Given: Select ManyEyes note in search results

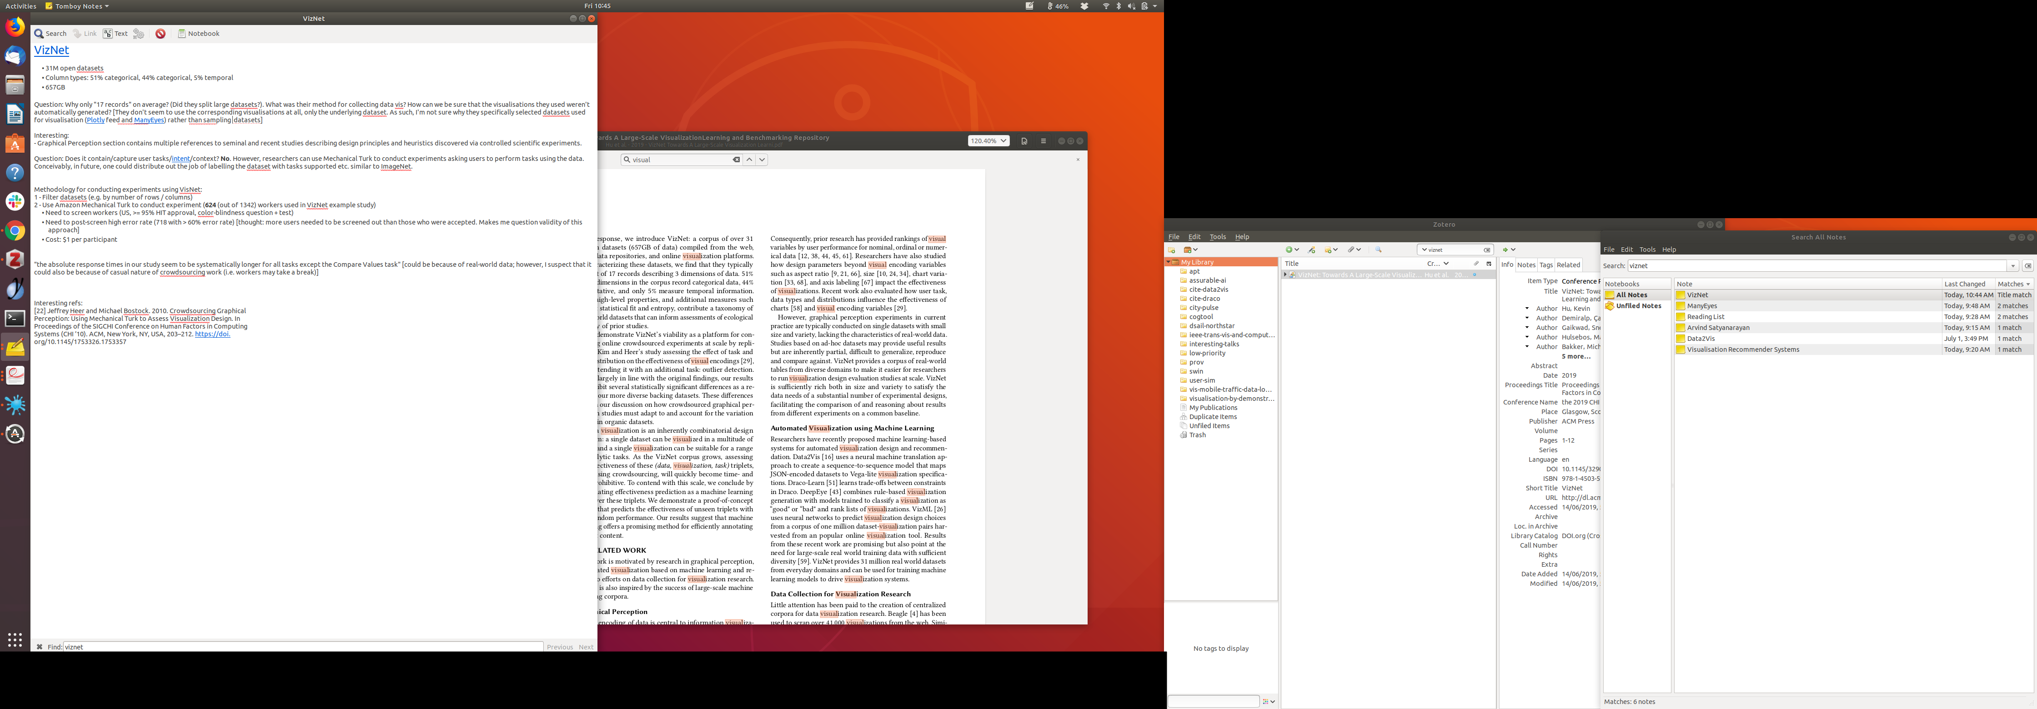Looking at the screenshot, I should [1702, 306].
